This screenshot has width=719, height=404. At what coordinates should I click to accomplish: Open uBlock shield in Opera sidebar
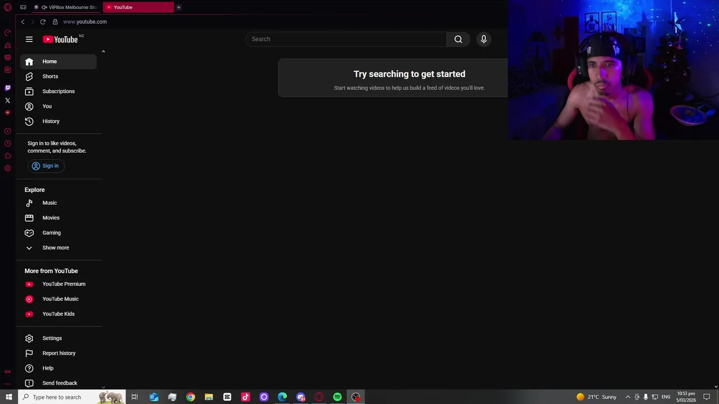click(7, 113)
